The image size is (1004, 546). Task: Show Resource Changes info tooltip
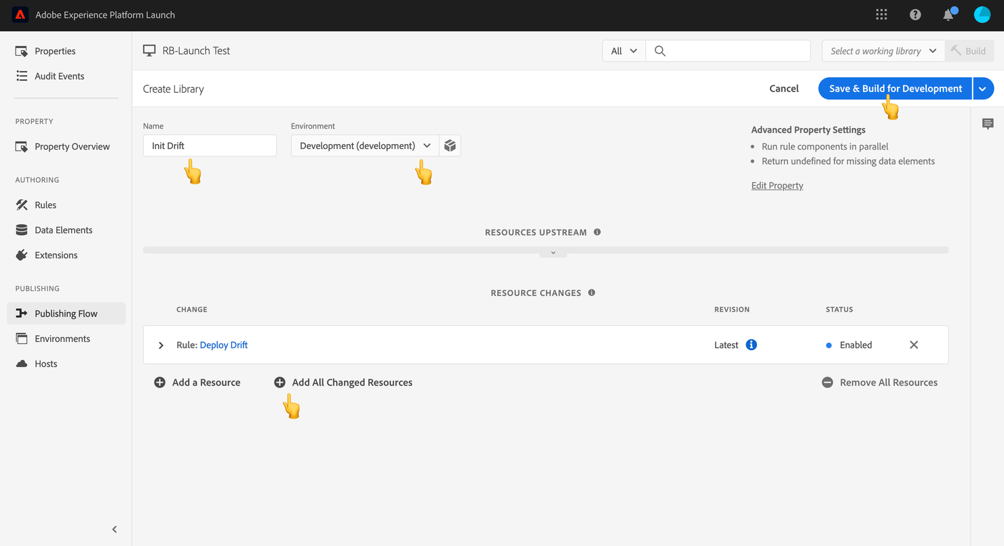point(592,293)
